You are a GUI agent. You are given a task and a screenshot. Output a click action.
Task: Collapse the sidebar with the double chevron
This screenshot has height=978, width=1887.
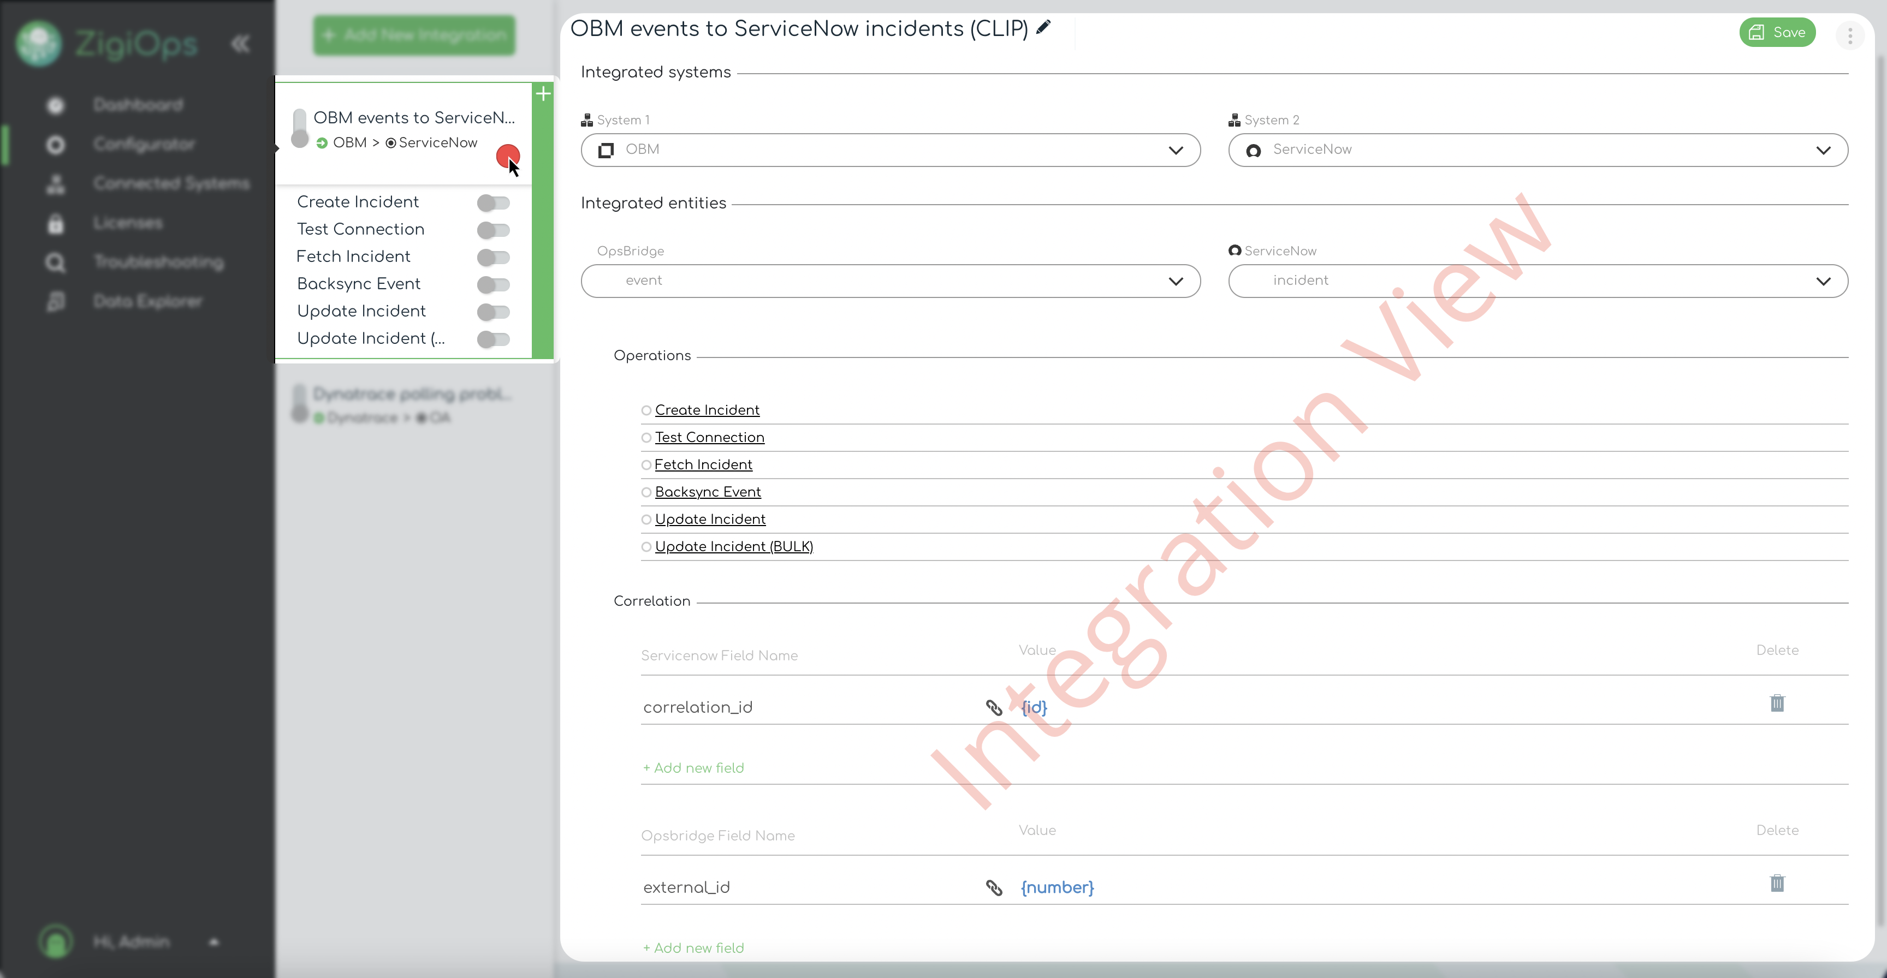click(240, 44)
